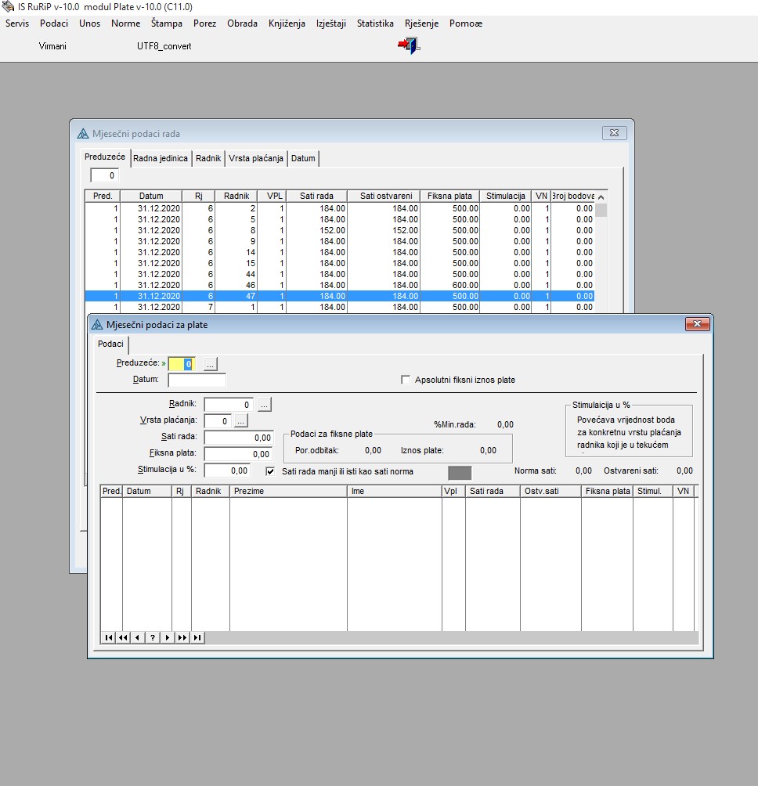Jump to first record navigation button
The width and height of the screenshot is (758, 786).
(109, 638)
